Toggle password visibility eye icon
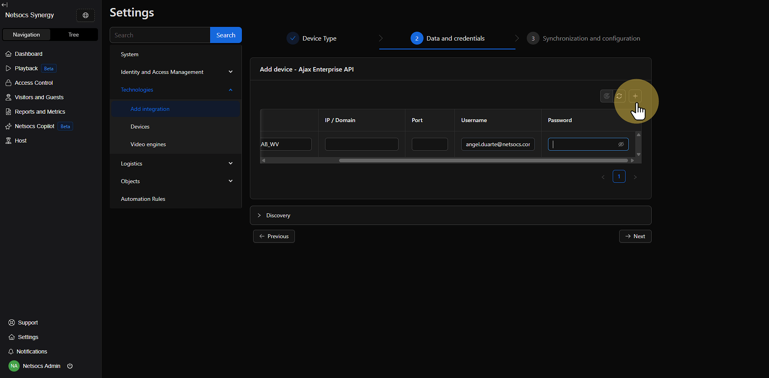Screen dimensions: 769x378 621,144
